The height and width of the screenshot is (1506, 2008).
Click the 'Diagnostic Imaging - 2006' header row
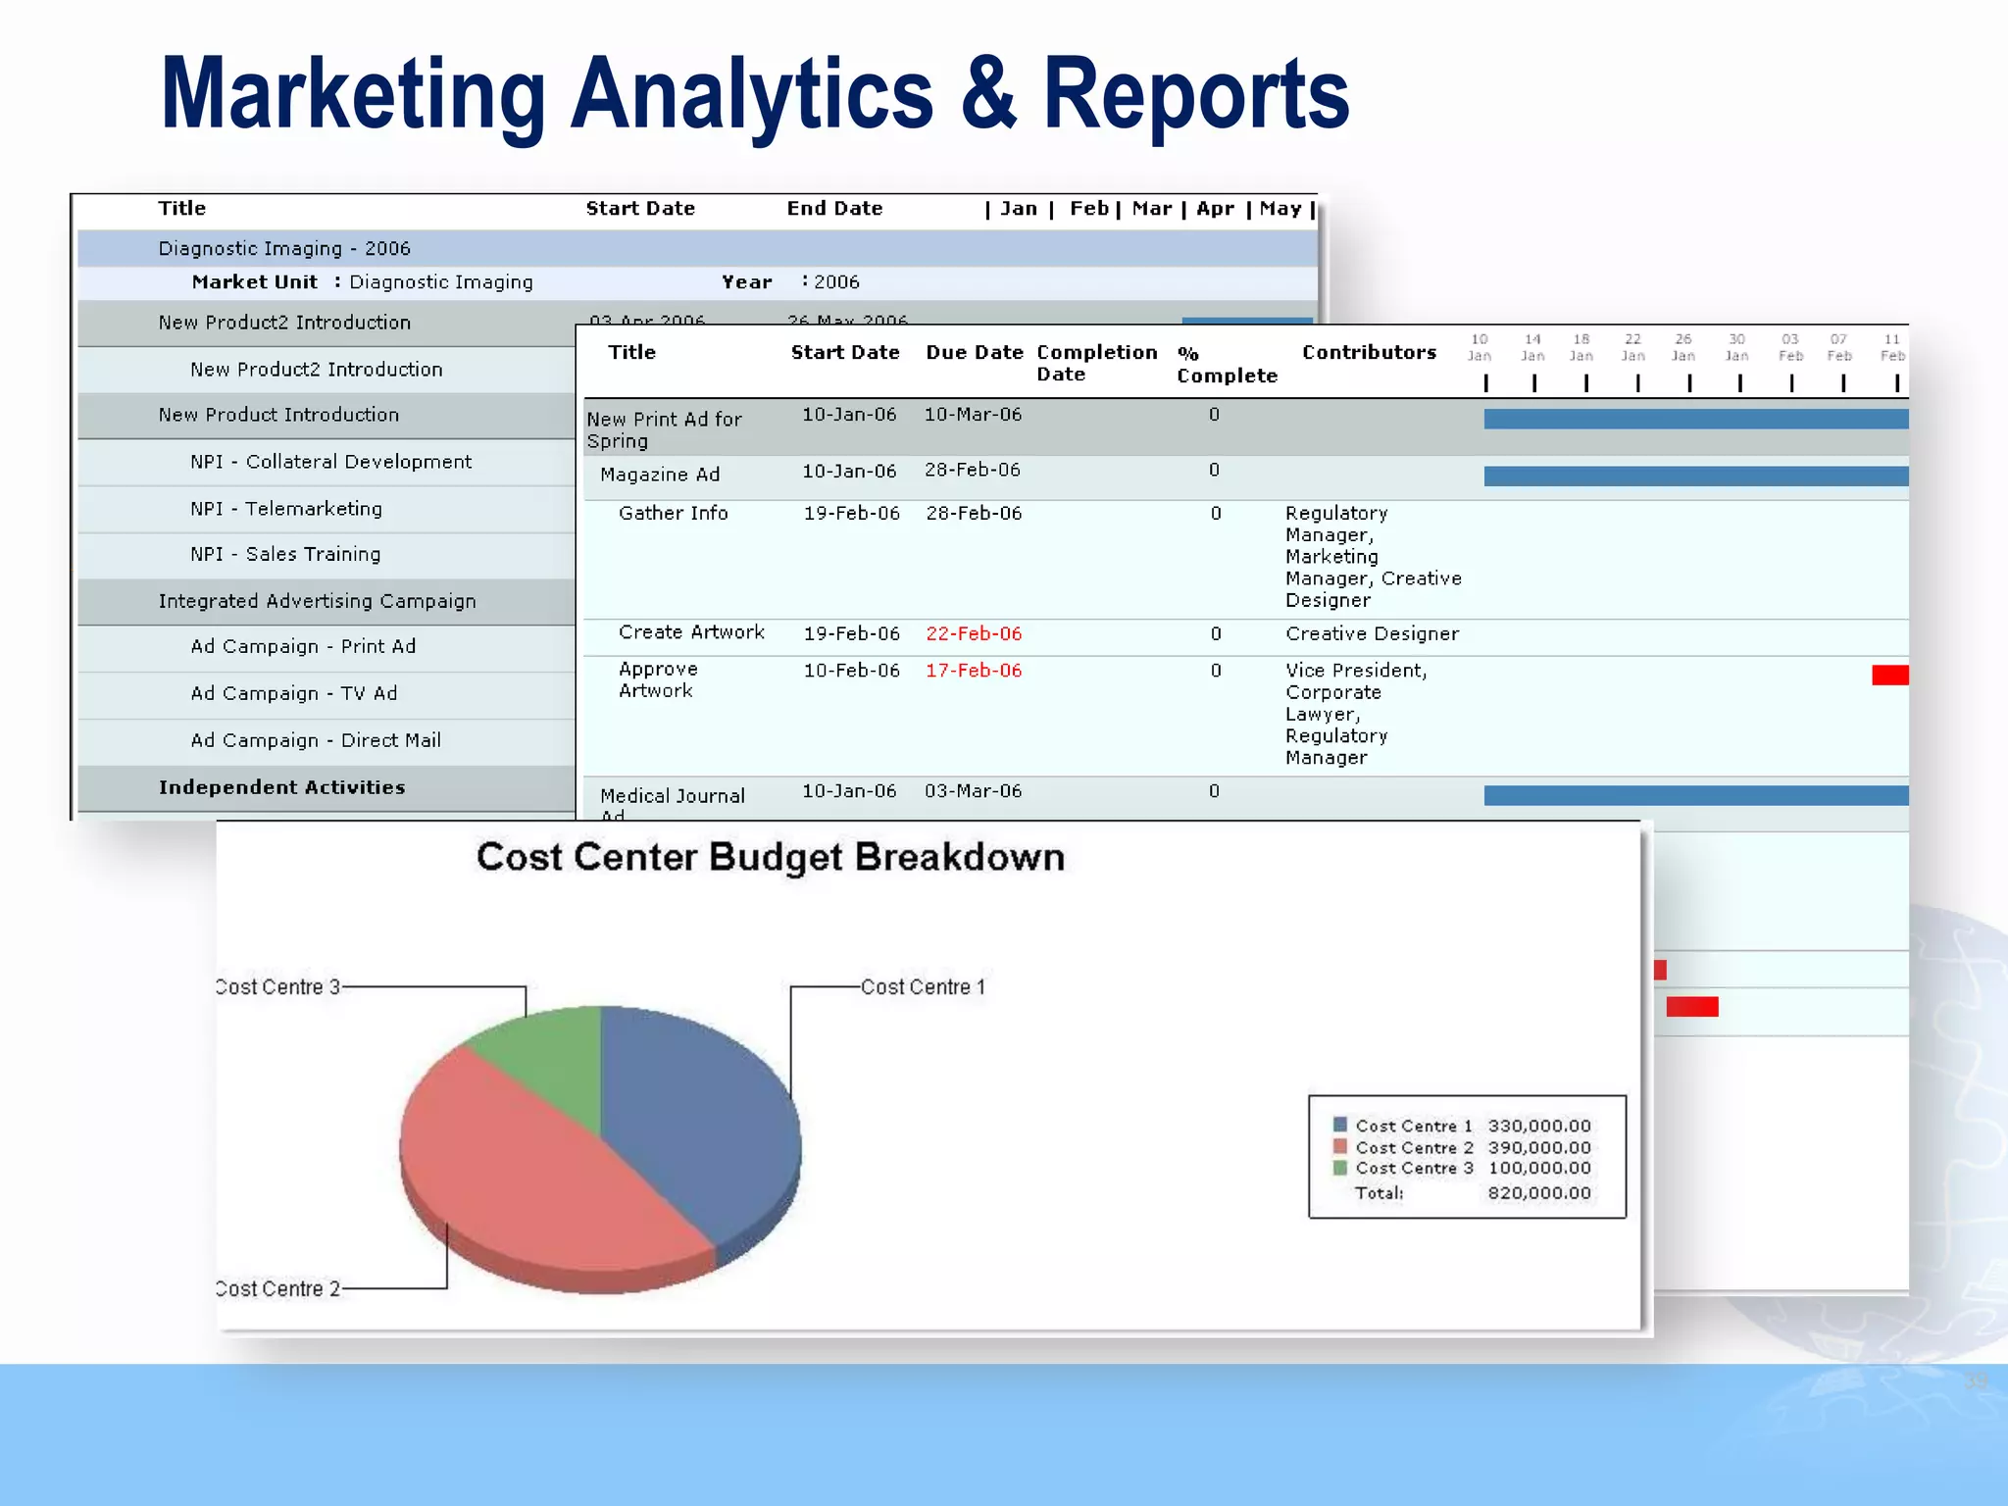click(697, 248)
